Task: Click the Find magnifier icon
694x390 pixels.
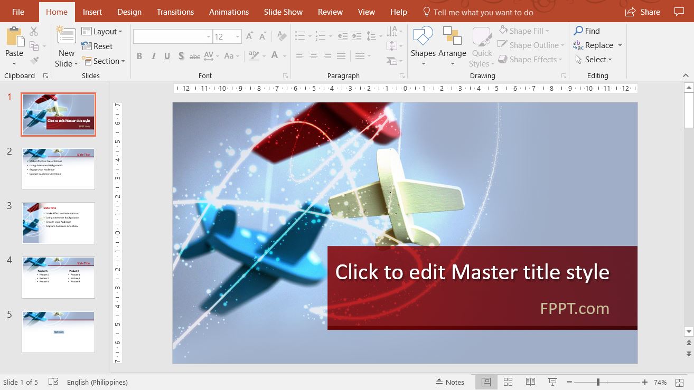Action: pyautogui.click(x=579, y=31)
